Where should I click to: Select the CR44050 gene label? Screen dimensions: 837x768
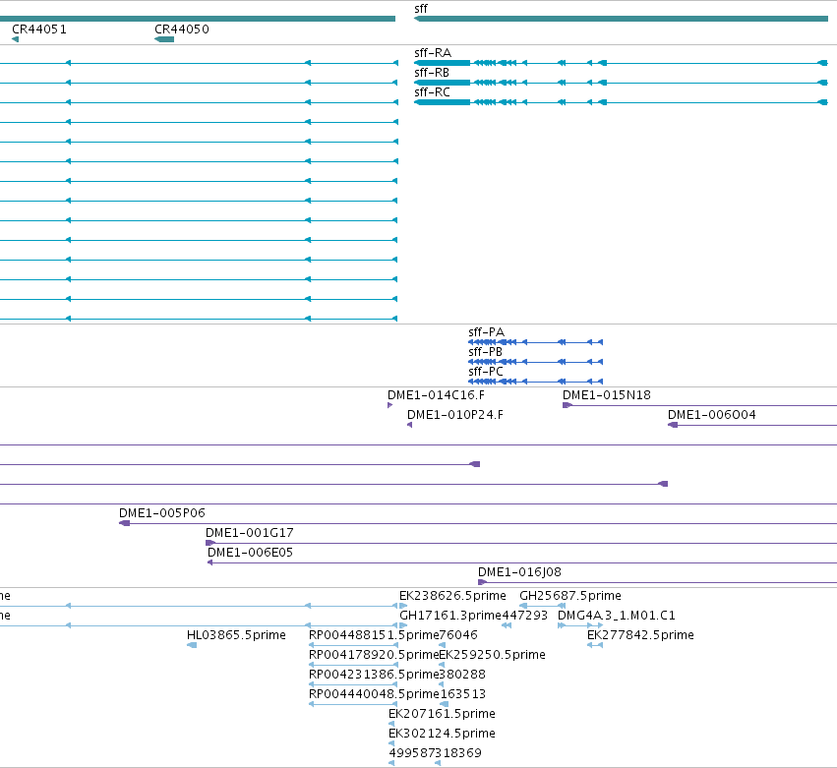182,30
